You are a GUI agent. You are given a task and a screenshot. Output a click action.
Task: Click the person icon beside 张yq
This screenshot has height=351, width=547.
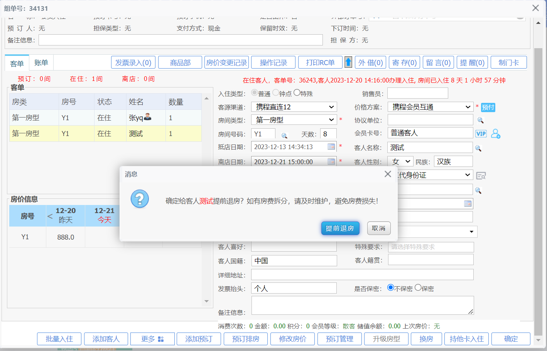(147, 117)
